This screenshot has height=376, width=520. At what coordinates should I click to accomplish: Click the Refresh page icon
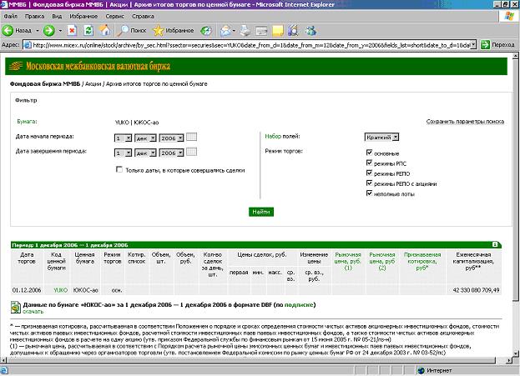[x=88, y=30]
